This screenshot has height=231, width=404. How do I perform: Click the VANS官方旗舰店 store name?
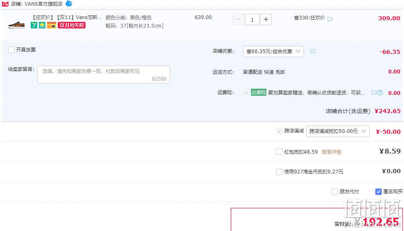tap(44, 4)
